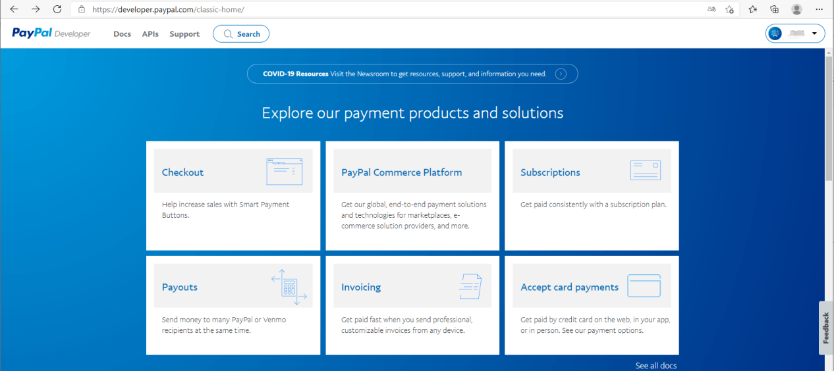
Task: Click the Search button
Action: (241, 34)
